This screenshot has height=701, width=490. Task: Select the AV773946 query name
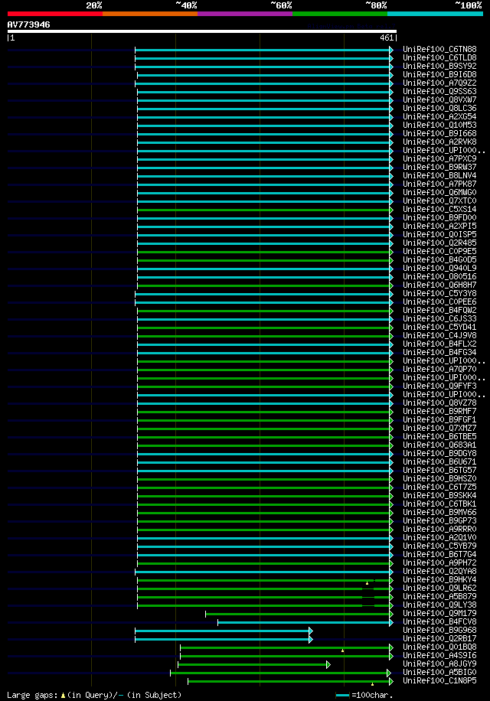28,24
